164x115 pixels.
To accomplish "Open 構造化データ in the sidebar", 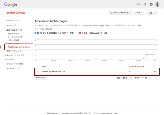I will 13,34.
